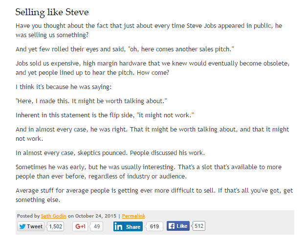Click the October 24, 2015 post date
The height and width of the screenshot is (243, 306).
click(x=96, y=216)
